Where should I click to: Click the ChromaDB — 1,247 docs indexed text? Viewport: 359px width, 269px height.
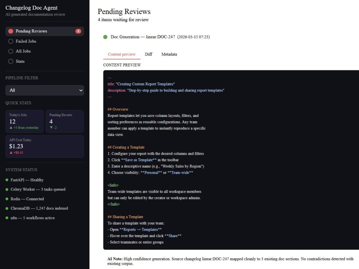click(39, 208)
